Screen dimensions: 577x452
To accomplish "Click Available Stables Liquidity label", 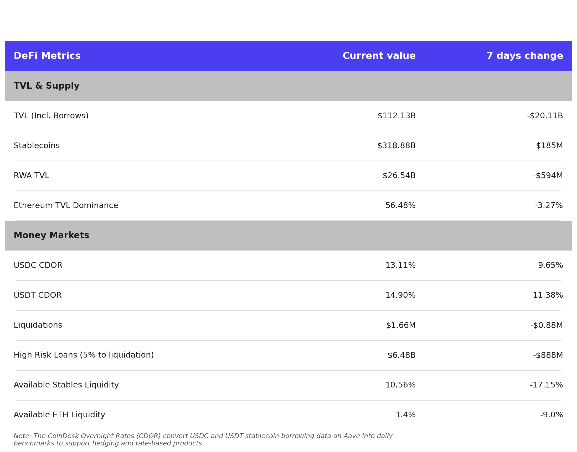I will (x=66, y=385).
